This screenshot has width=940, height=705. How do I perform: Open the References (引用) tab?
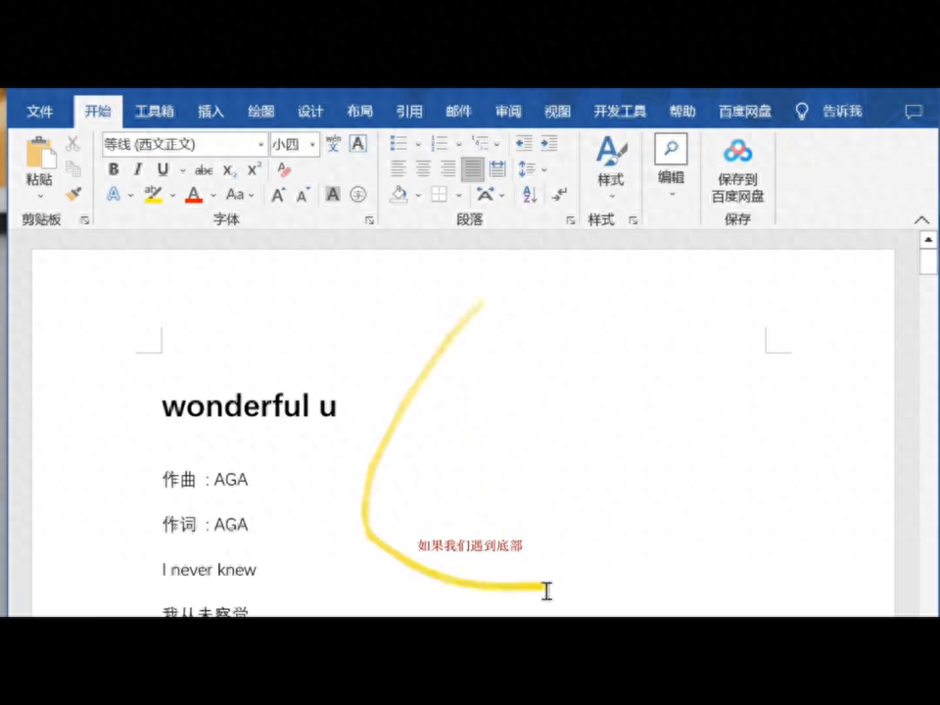click(x=409, y=112)
